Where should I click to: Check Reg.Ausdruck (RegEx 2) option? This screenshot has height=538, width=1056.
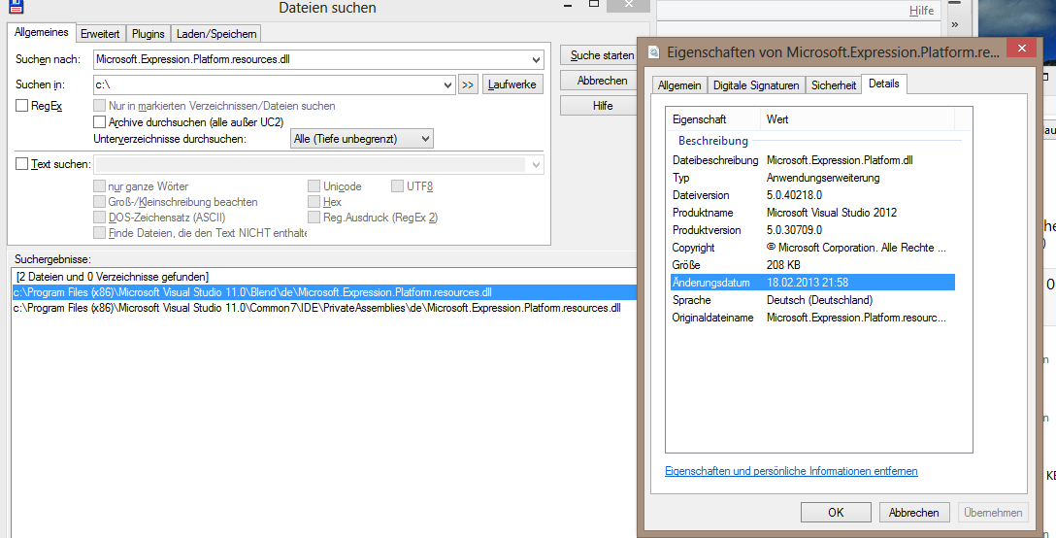313,218
